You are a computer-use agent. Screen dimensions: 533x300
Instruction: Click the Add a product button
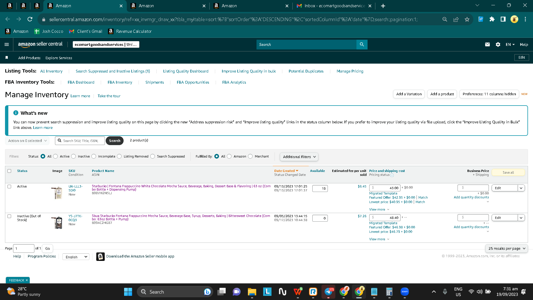coord(442,94)
